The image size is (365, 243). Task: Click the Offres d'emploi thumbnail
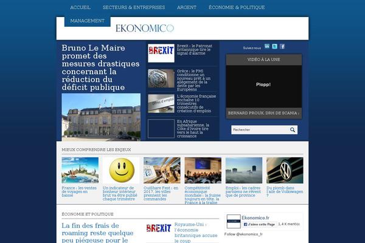click(161, 103)
